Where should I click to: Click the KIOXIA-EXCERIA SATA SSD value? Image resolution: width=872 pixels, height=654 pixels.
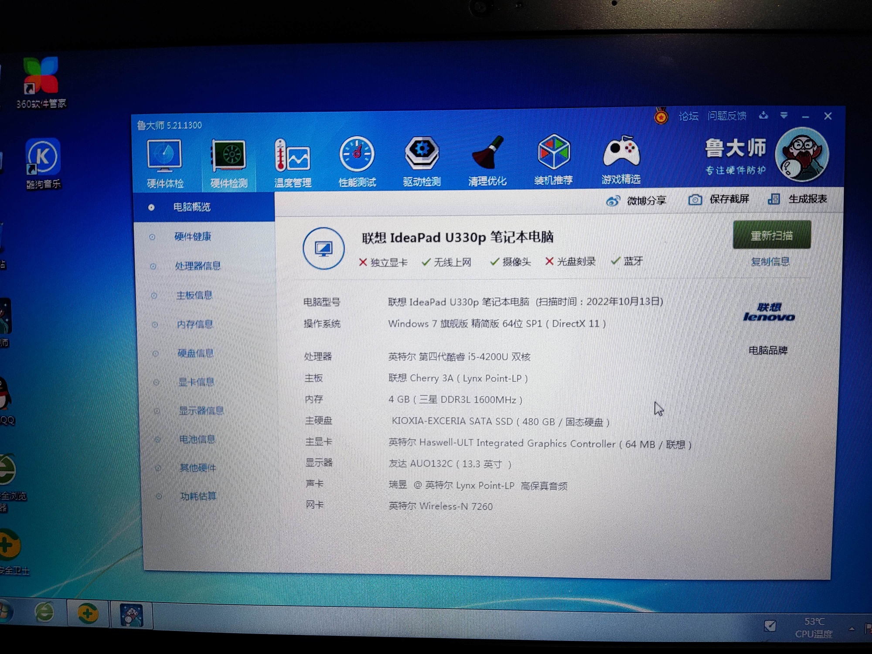point(501,421)
